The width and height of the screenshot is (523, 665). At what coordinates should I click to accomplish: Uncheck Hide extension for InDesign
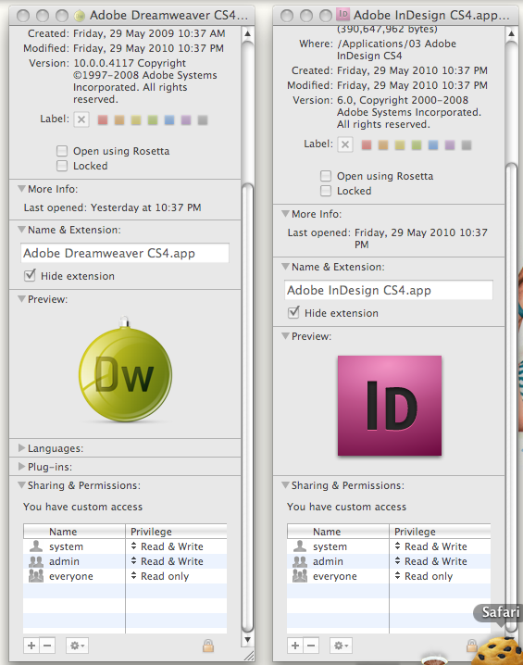293,312
